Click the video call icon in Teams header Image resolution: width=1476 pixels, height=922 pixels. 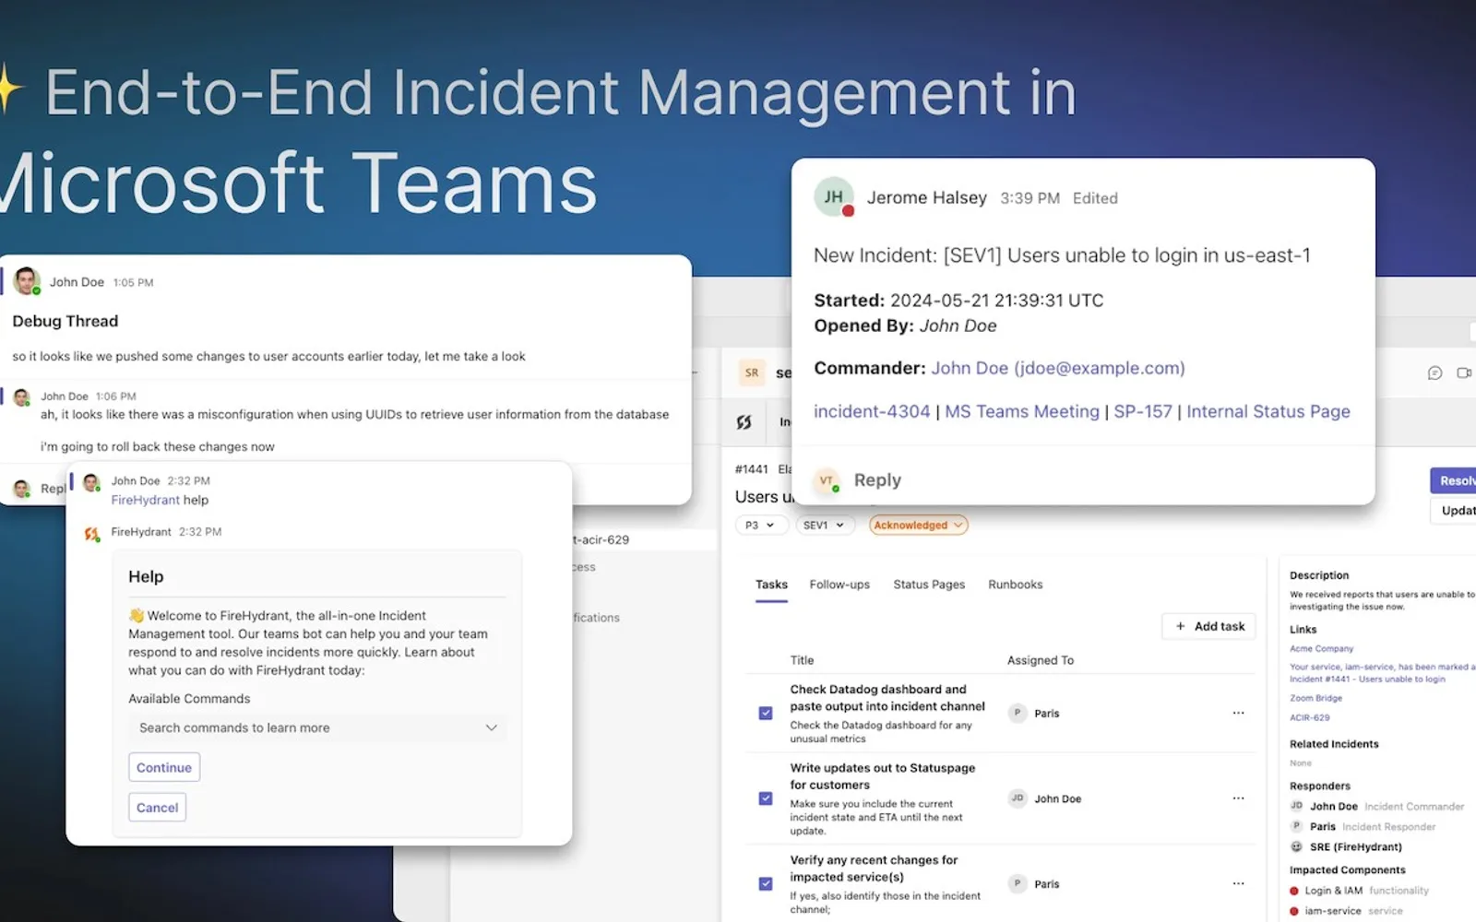tap(1464, 373)
